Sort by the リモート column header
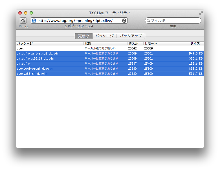 coord(151,44)
